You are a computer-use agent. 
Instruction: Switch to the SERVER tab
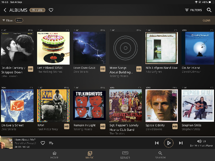[125, 155]
